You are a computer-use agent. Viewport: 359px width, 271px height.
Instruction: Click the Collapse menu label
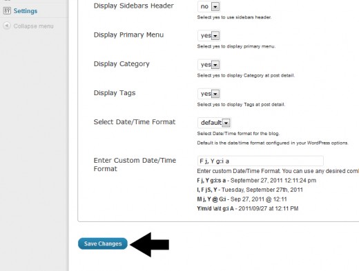pos(33,26)
